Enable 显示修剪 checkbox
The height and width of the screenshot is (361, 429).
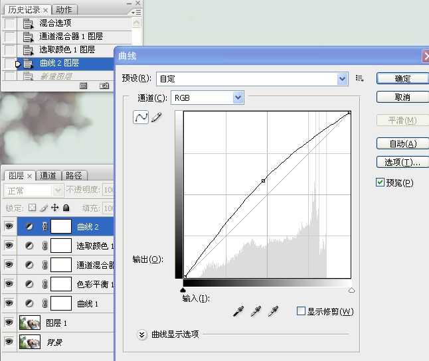coord(301,311)
